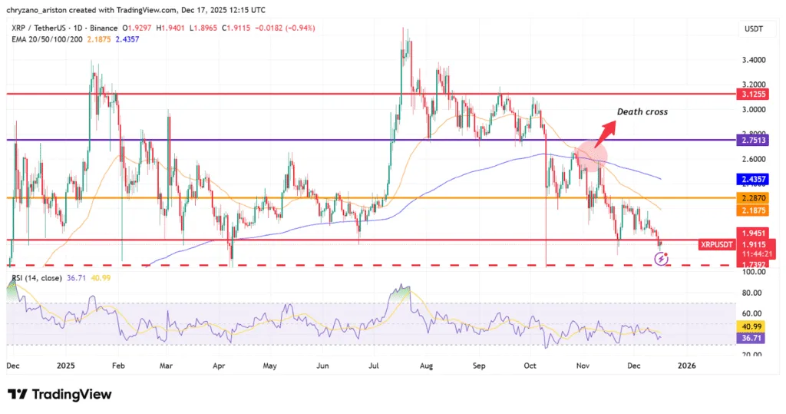
Task: Click the -0.0182 (-0.94%) change value
Action: pyautogui.click(x=285, y=28)
